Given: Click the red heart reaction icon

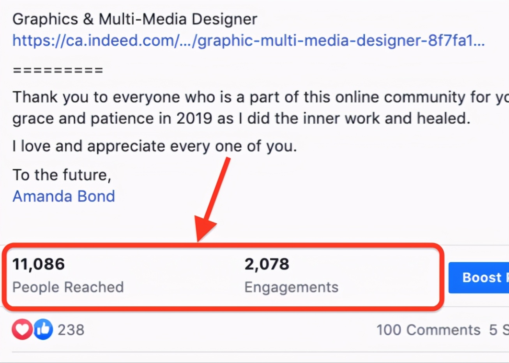Looking at the screenshot, I should point(22,329).
